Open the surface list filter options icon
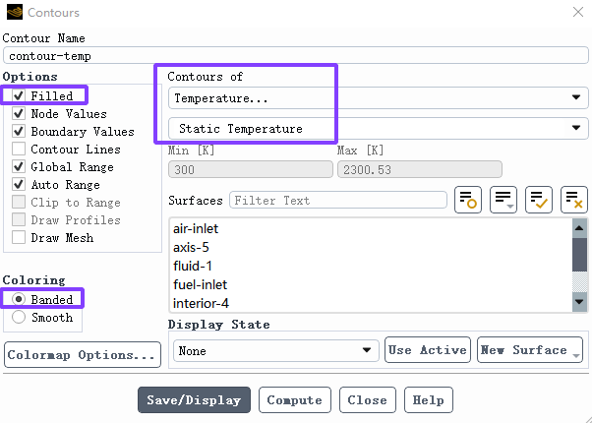This screenshot has width=592, height=423. pos(503,200)
